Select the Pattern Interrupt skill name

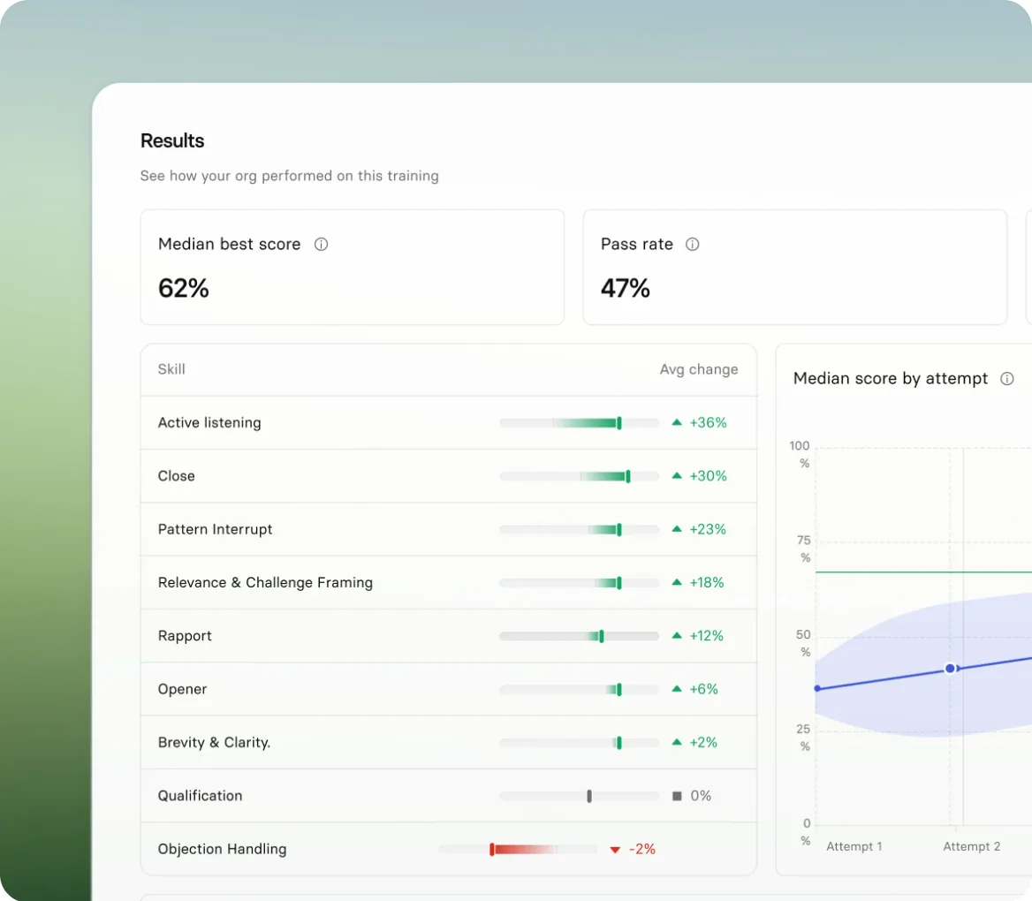[x=216, y=529]
